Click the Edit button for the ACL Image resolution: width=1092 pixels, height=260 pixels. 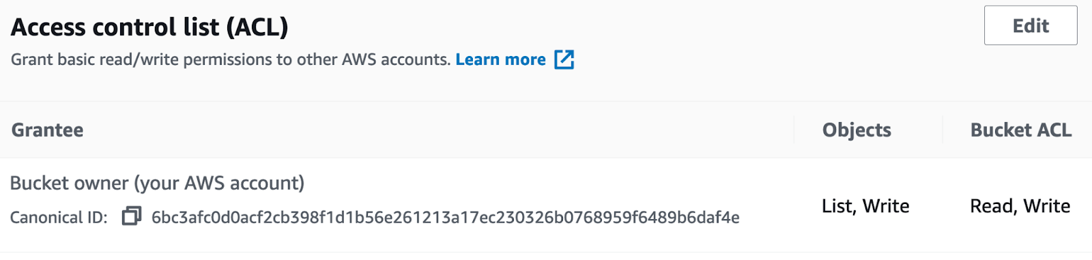[x=1031, y=26]
